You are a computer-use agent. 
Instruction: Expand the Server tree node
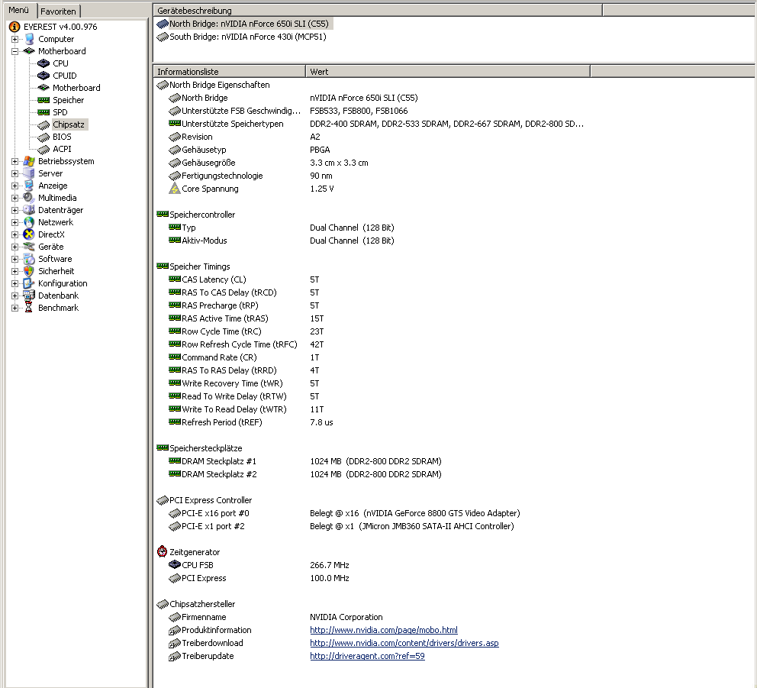(15, 173)
